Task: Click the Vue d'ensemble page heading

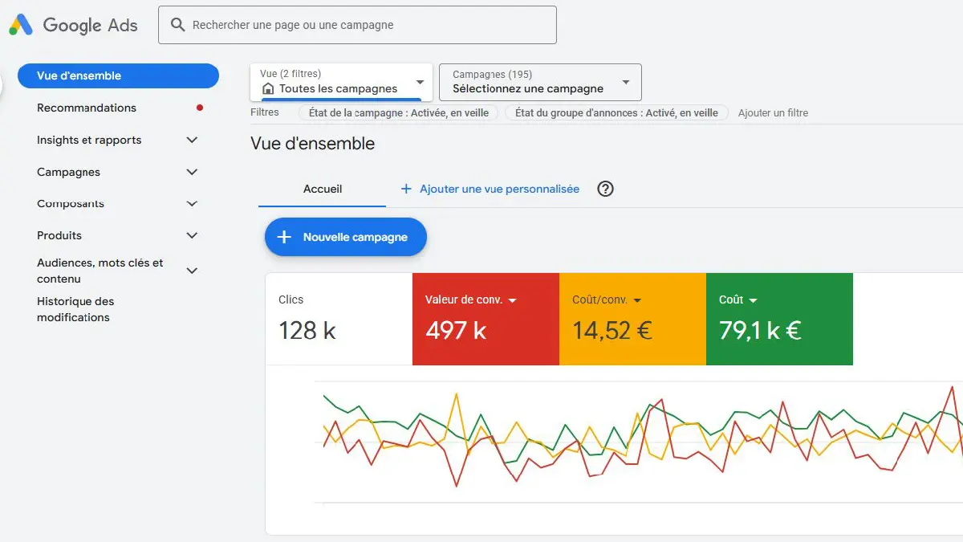Action: 313,144
